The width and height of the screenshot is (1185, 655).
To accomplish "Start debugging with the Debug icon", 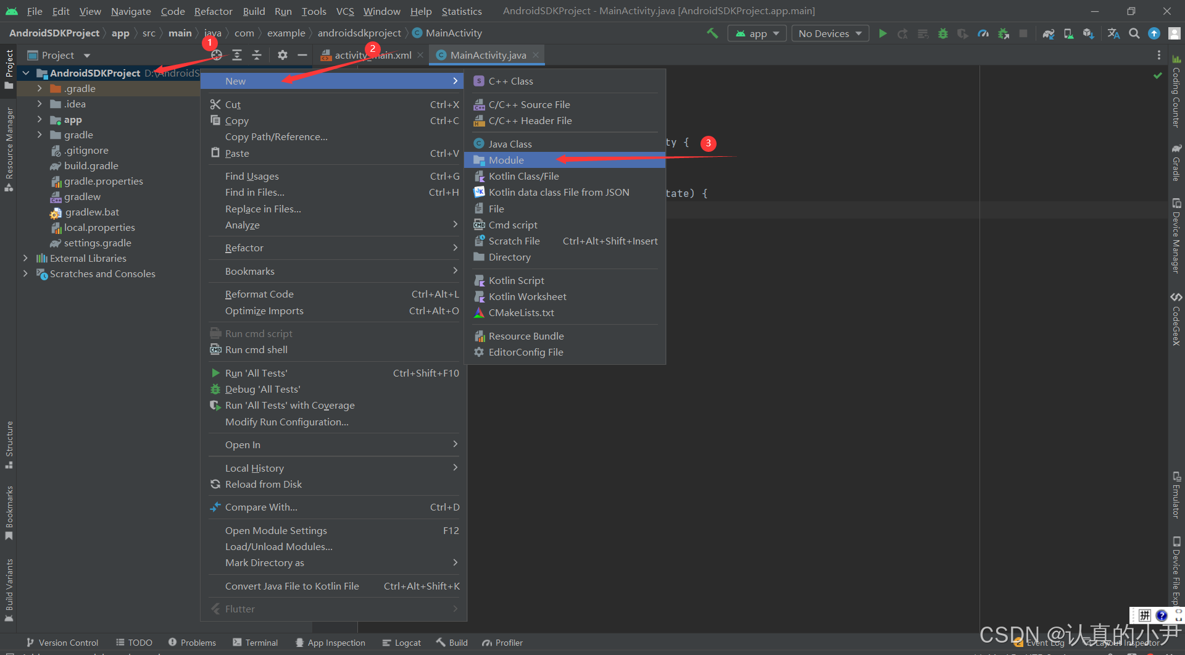I will click(942, 33).
